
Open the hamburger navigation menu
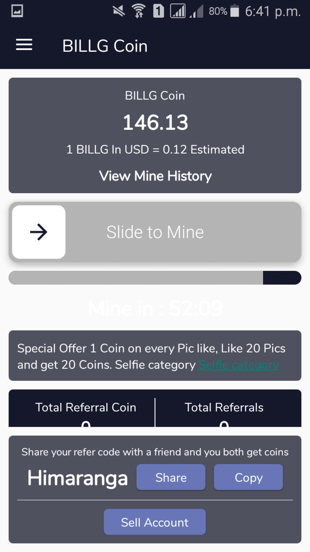tap(24, 45)
